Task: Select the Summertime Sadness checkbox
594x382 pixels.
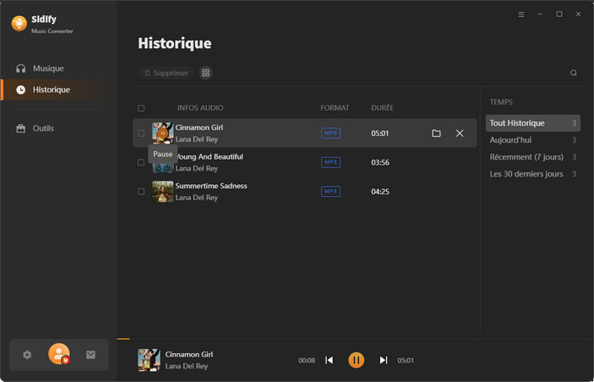Action: [141, 192]
